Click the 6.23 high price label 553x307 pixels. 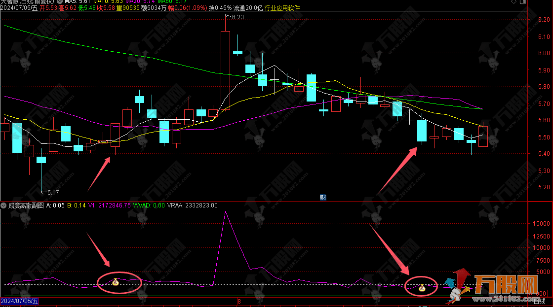tap(237, 17)
